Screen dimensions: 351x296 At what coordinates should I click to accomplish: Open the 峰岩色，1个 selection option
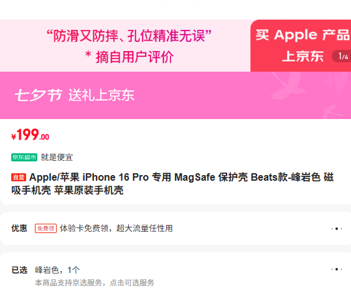coord(57,270)
